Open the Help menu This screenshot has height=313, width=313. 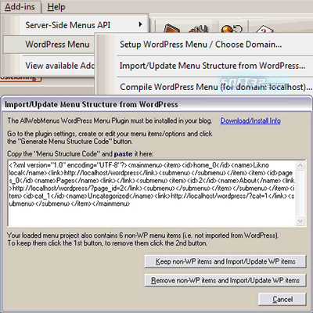click(56, 7)
